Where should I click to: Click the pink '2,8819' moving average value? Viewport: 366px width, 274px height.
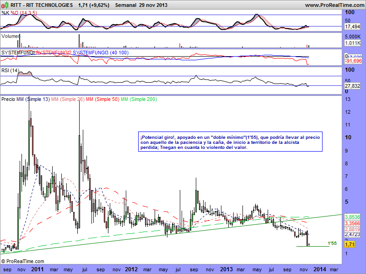pos(352,229)
